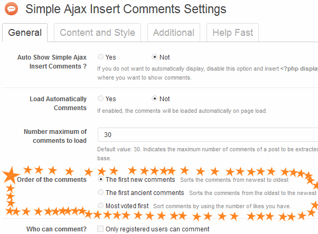This screenshot has height=234, width=318.
Task: Select Not for Auto Show Comments
Action: (155, 57)
